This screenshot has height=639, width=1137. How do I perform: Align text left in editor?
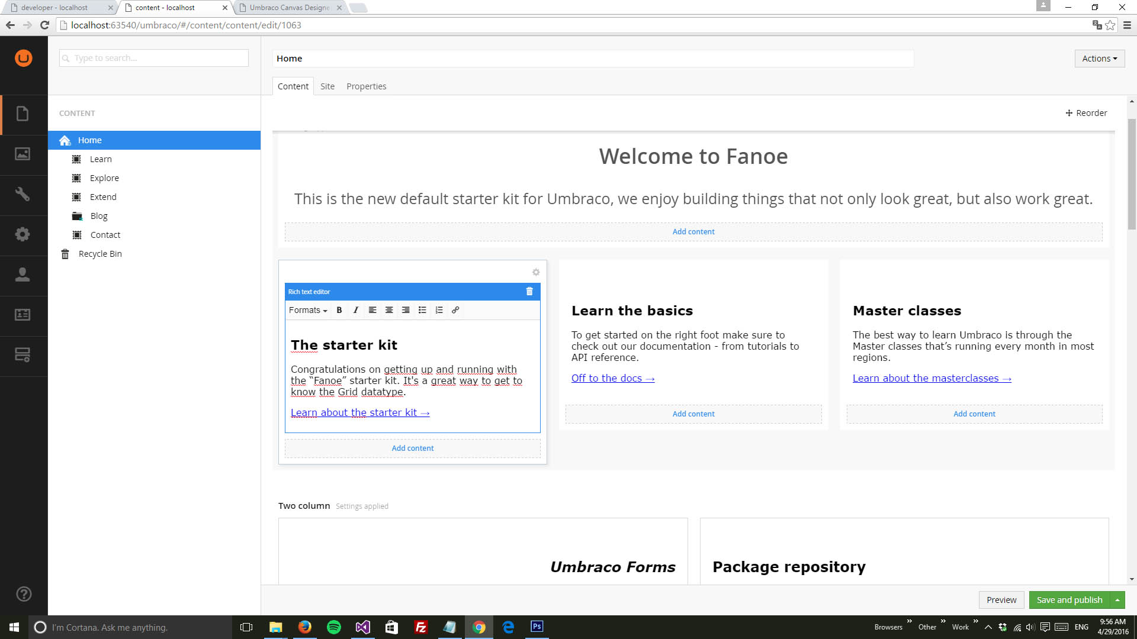coord(372,310)
